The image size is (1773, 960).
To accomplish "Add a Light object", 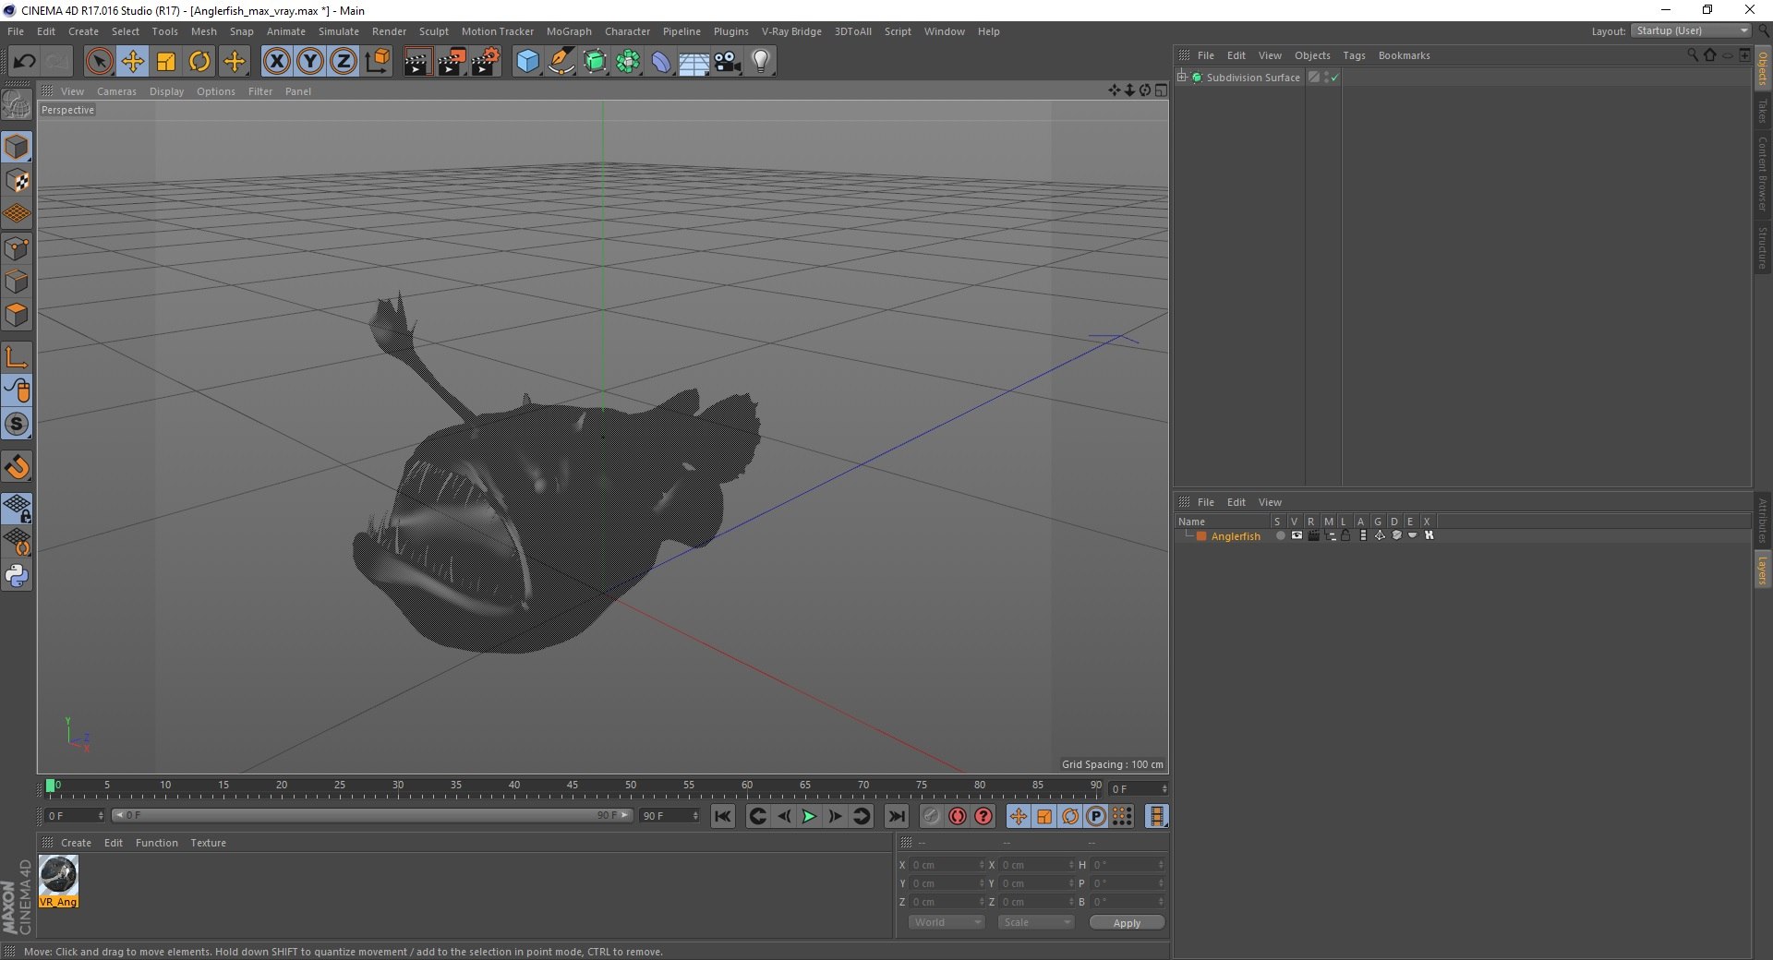I will coord(761,62).
